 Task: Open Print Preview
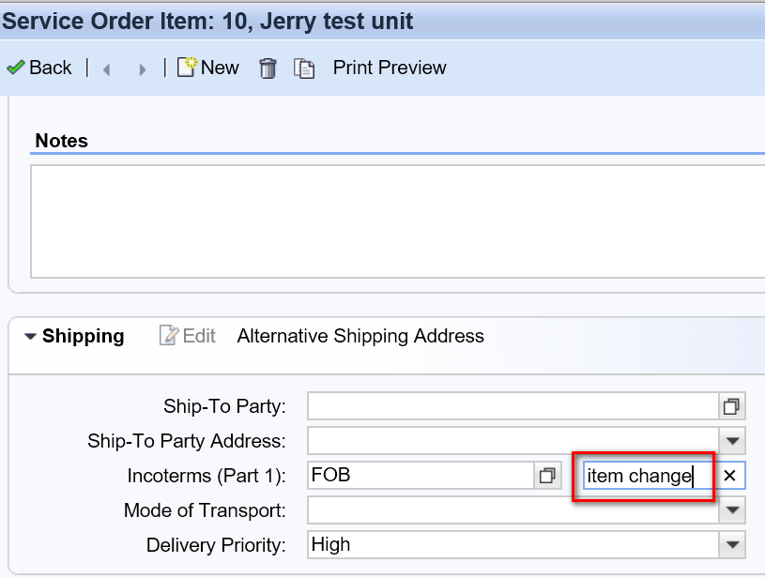390,68
